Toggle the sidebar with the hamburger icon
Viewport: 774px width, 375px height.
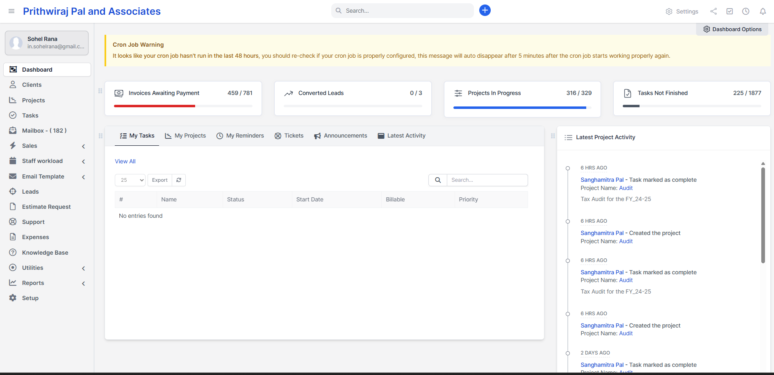pyautogui.click(x=11, y=11)
